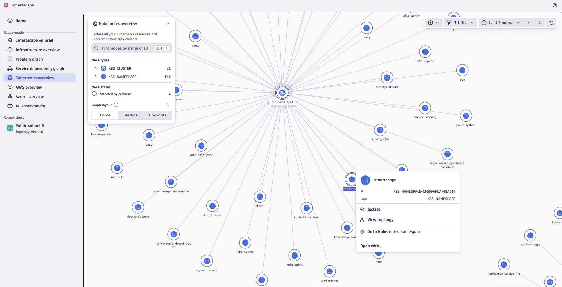
Task: Select the ppx-management-service node
Action: tap(171, 182)
